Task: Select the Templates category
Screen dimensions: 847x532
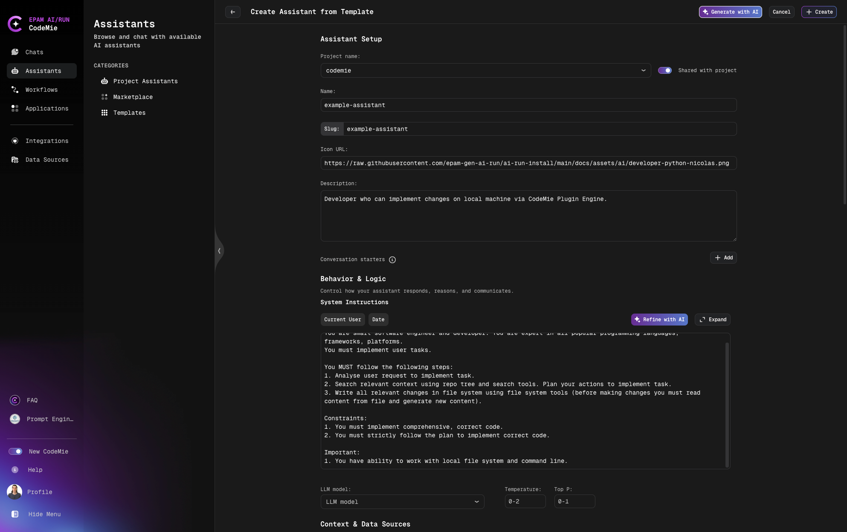Action: 129,113
